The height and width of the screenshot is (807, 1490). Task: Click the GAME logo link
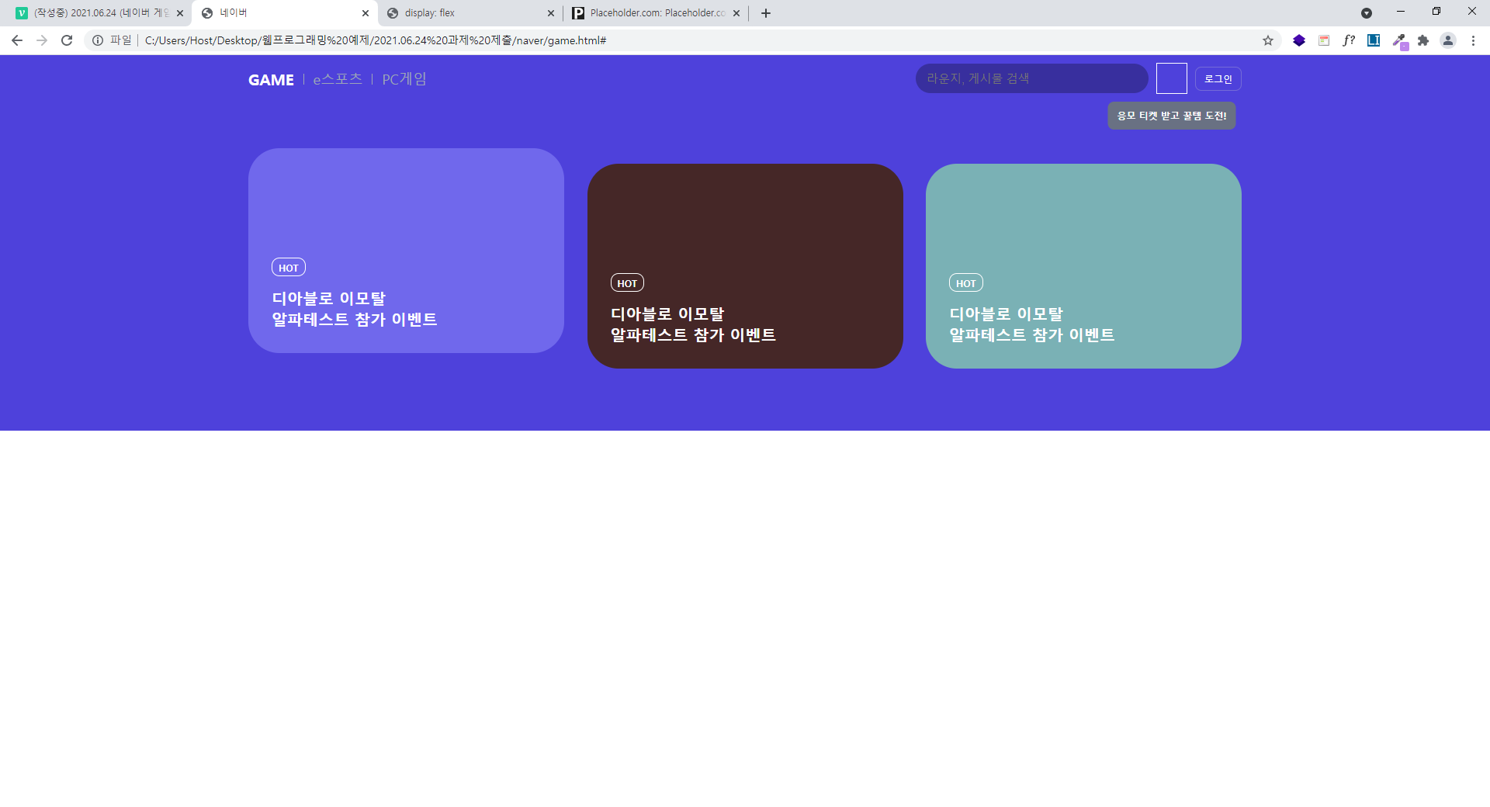click(271, 79)
